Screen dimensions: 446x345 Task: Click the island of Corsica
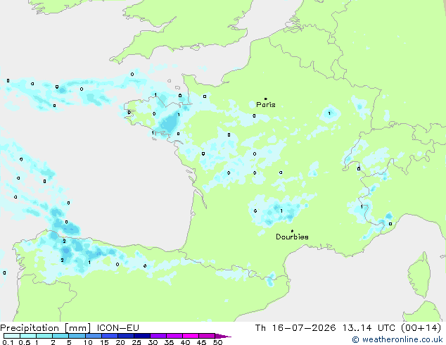[420, 275]
